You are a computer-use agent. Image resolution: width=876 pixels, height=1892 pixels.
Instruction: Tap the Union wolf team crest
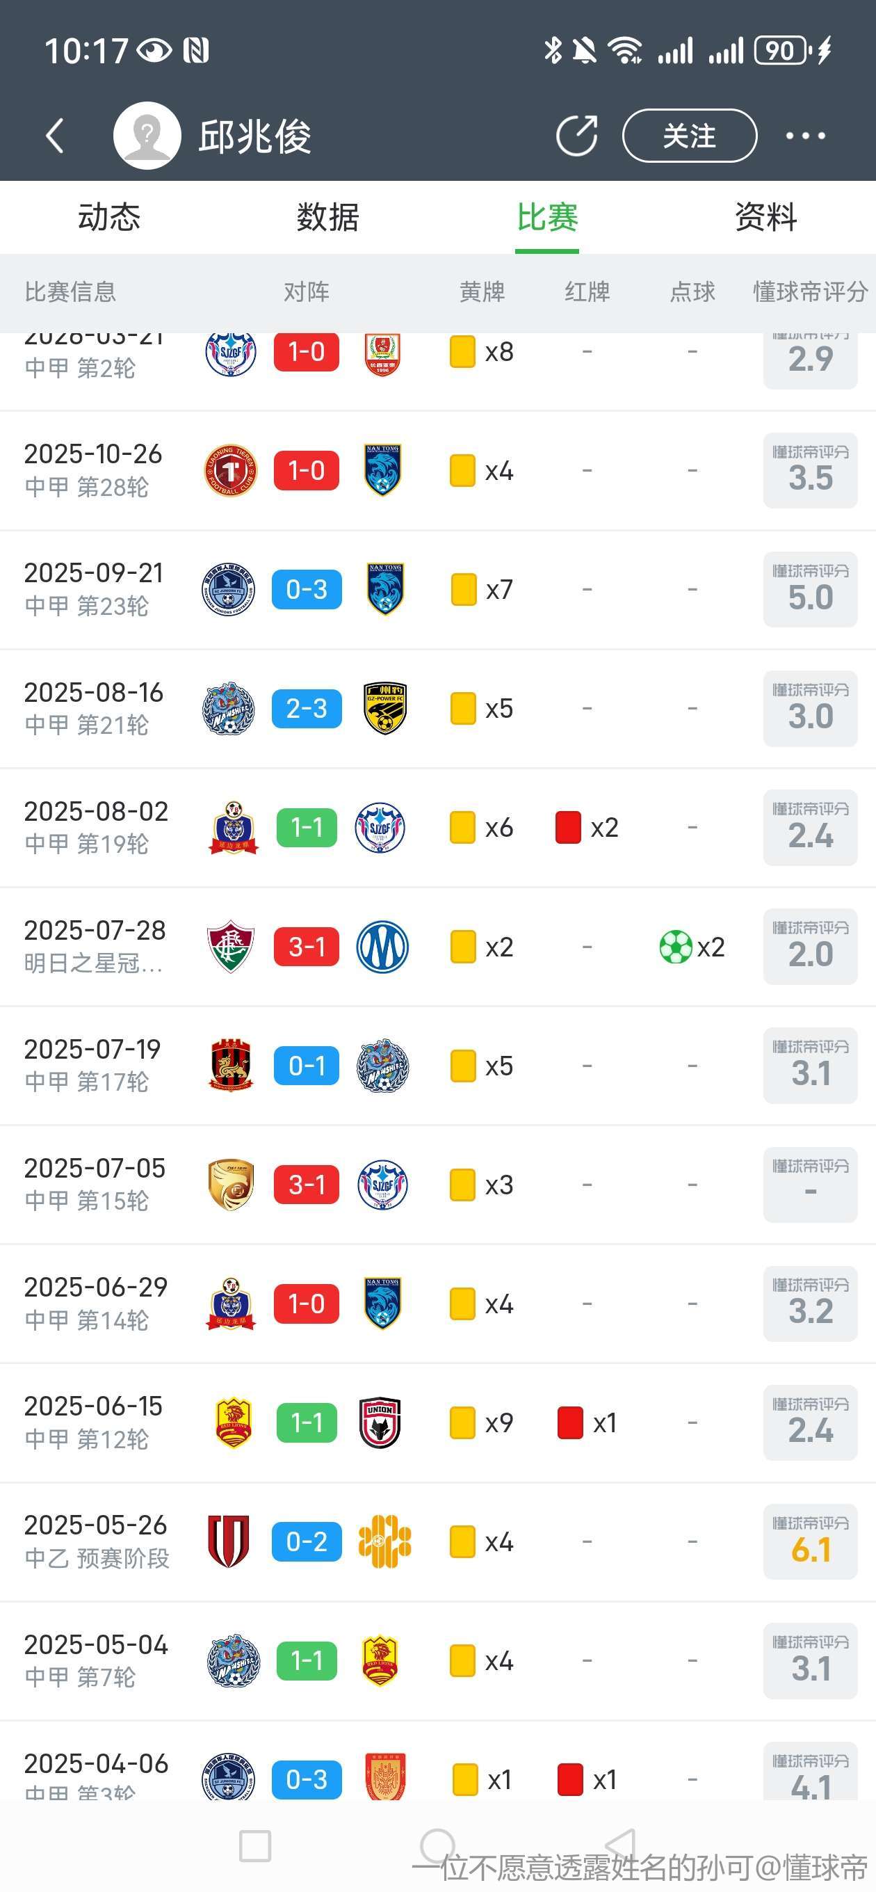380,1423
